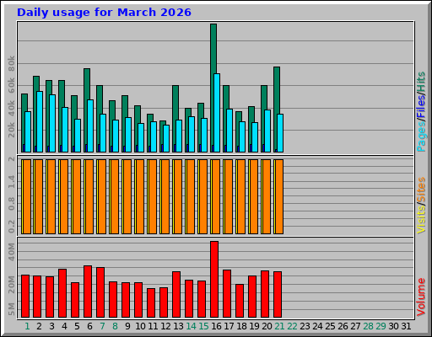Click the orange "Sites" legend word
Image resolution: width=432 pixels, height=337 pixels.
point(421,190)
